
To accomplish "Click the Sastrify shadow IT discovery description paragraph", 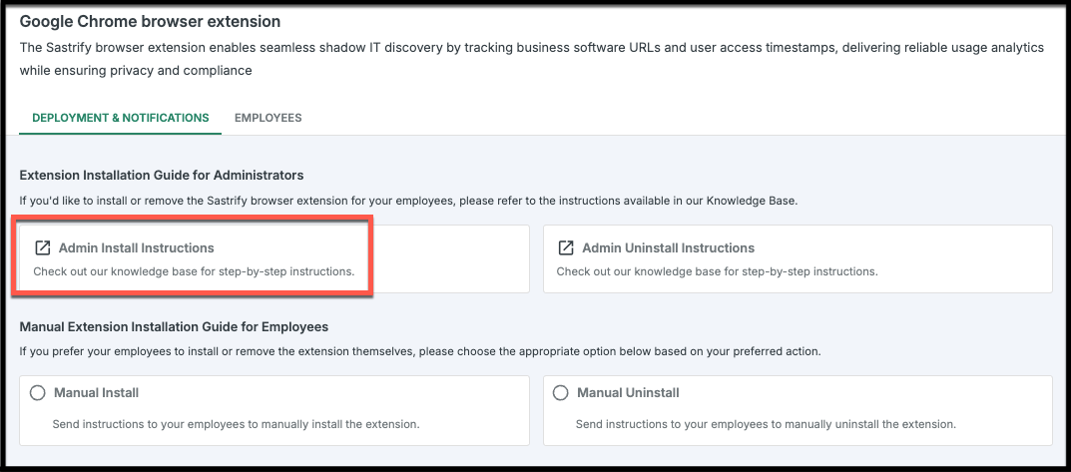I will coord(531,59).
